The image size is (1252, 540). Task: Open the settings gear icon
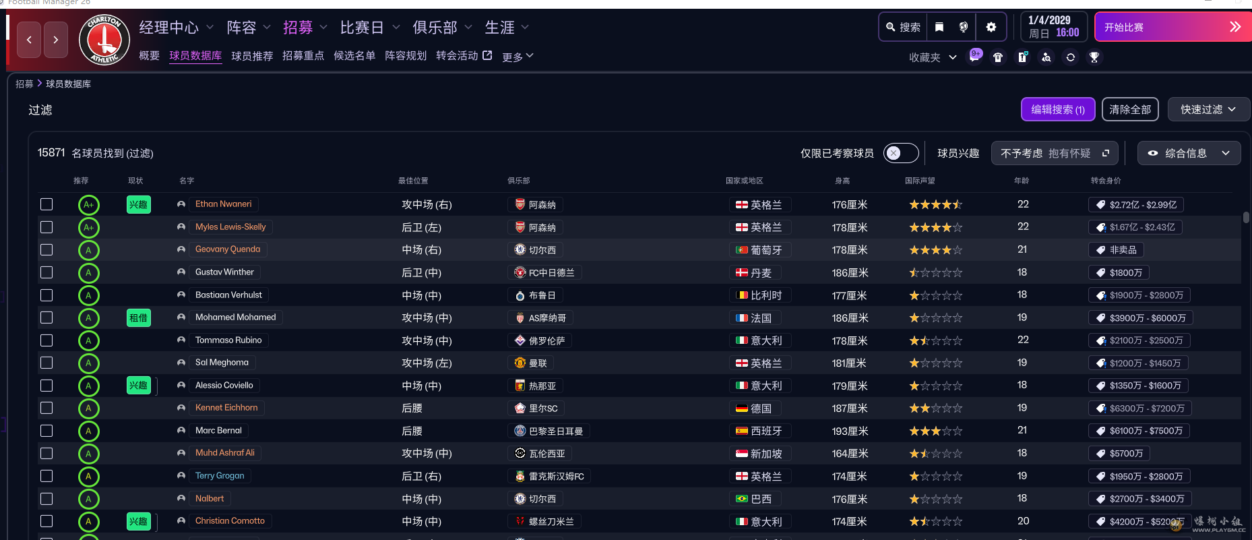click(991, 27)
